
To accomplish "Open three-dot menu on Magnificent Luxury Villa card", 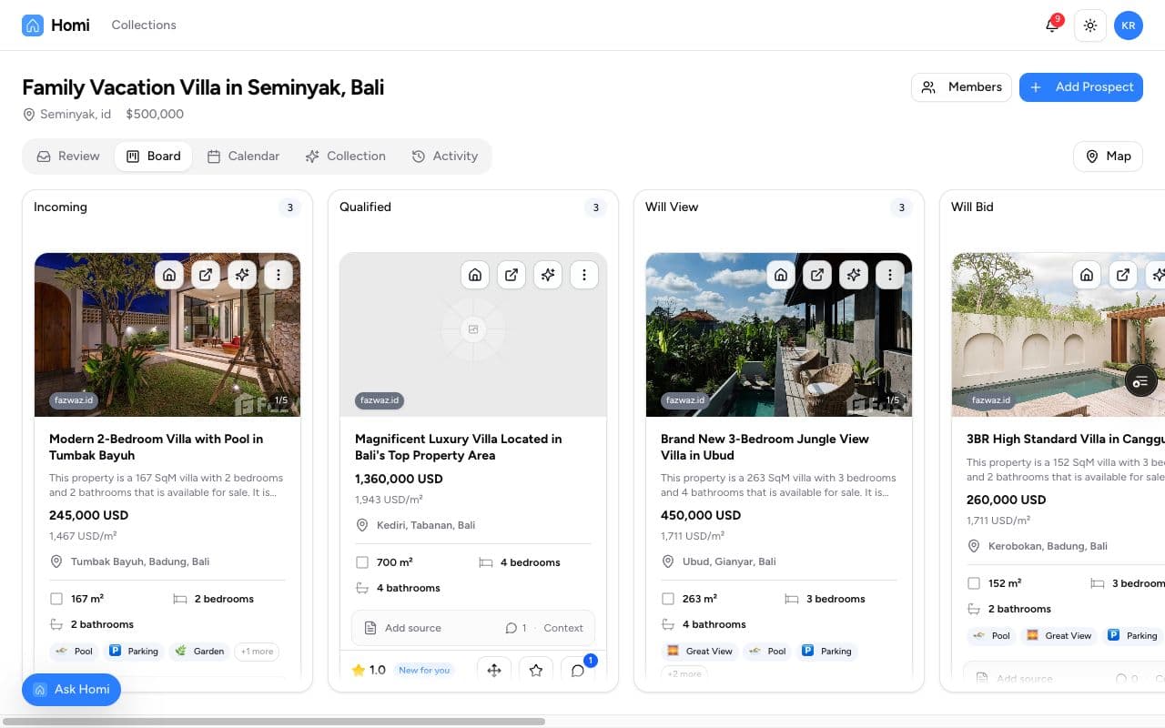I will click(x=584, y=275).
